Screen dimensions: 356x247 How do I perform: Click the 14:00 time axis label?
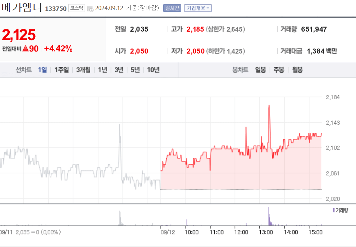click(291, 232)
